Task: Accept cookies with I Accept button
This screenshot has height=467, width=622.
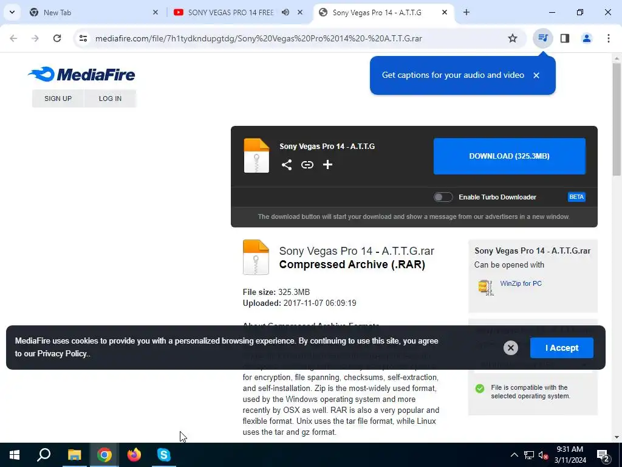Action: pyautogui.click(x=562, y=348)
